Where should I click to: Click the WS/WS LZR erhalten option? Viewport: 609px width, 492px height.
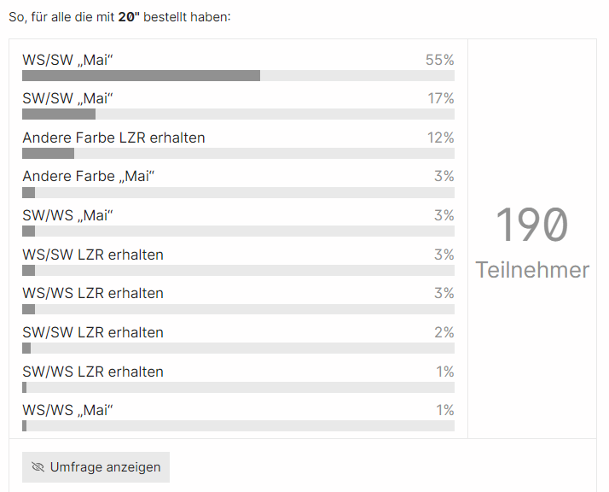(x=93, y=294)
